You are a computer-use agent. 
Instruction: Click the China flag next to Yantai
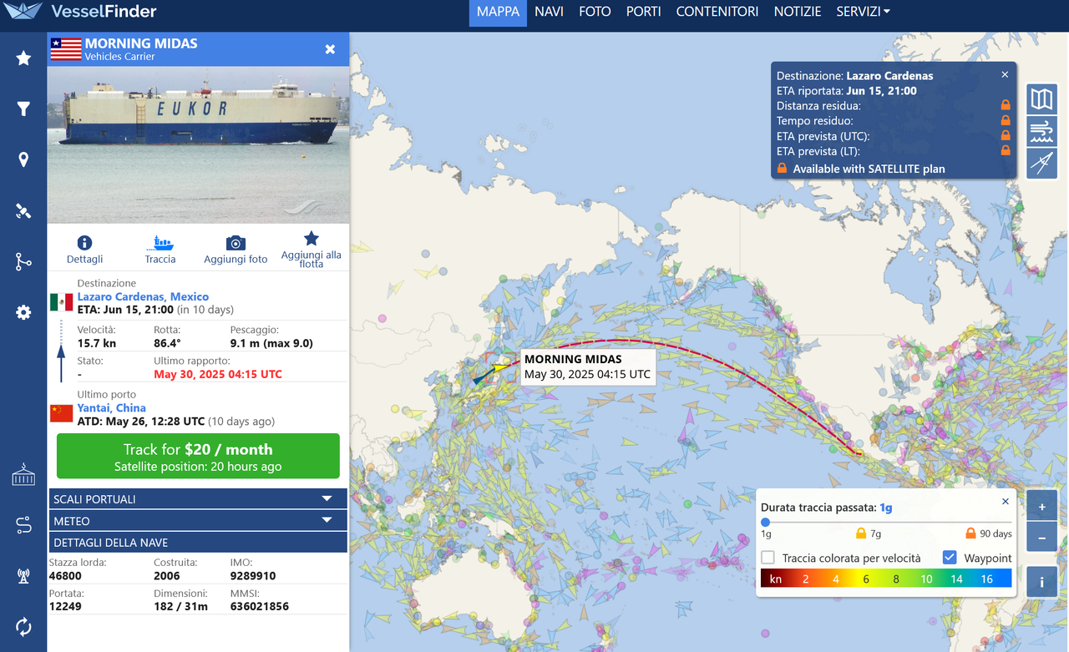point(61,413)
